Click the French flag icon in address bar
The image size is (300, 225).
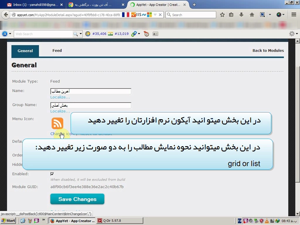tap(125, 15)
